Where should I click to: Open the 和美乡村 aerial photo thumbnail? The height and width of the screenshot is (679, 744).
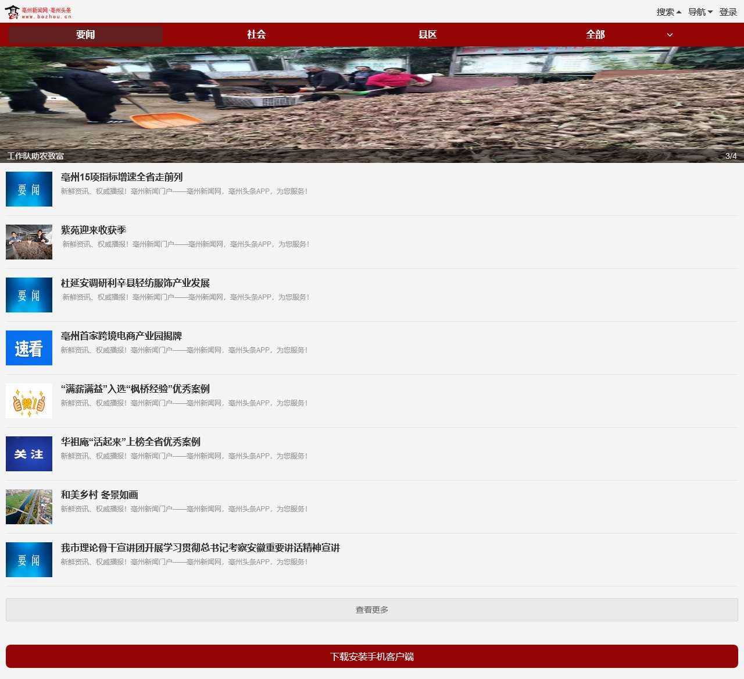point(29,507)
